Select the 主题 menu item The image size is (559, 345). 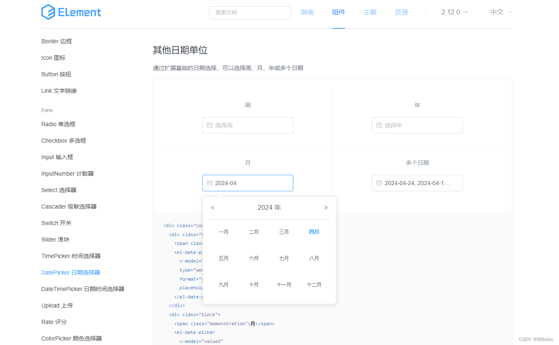(x=370, y=12)
